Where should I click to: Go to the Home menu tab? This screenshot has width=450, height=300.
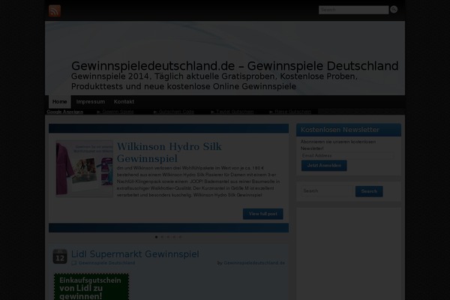[x=60, y=102]
